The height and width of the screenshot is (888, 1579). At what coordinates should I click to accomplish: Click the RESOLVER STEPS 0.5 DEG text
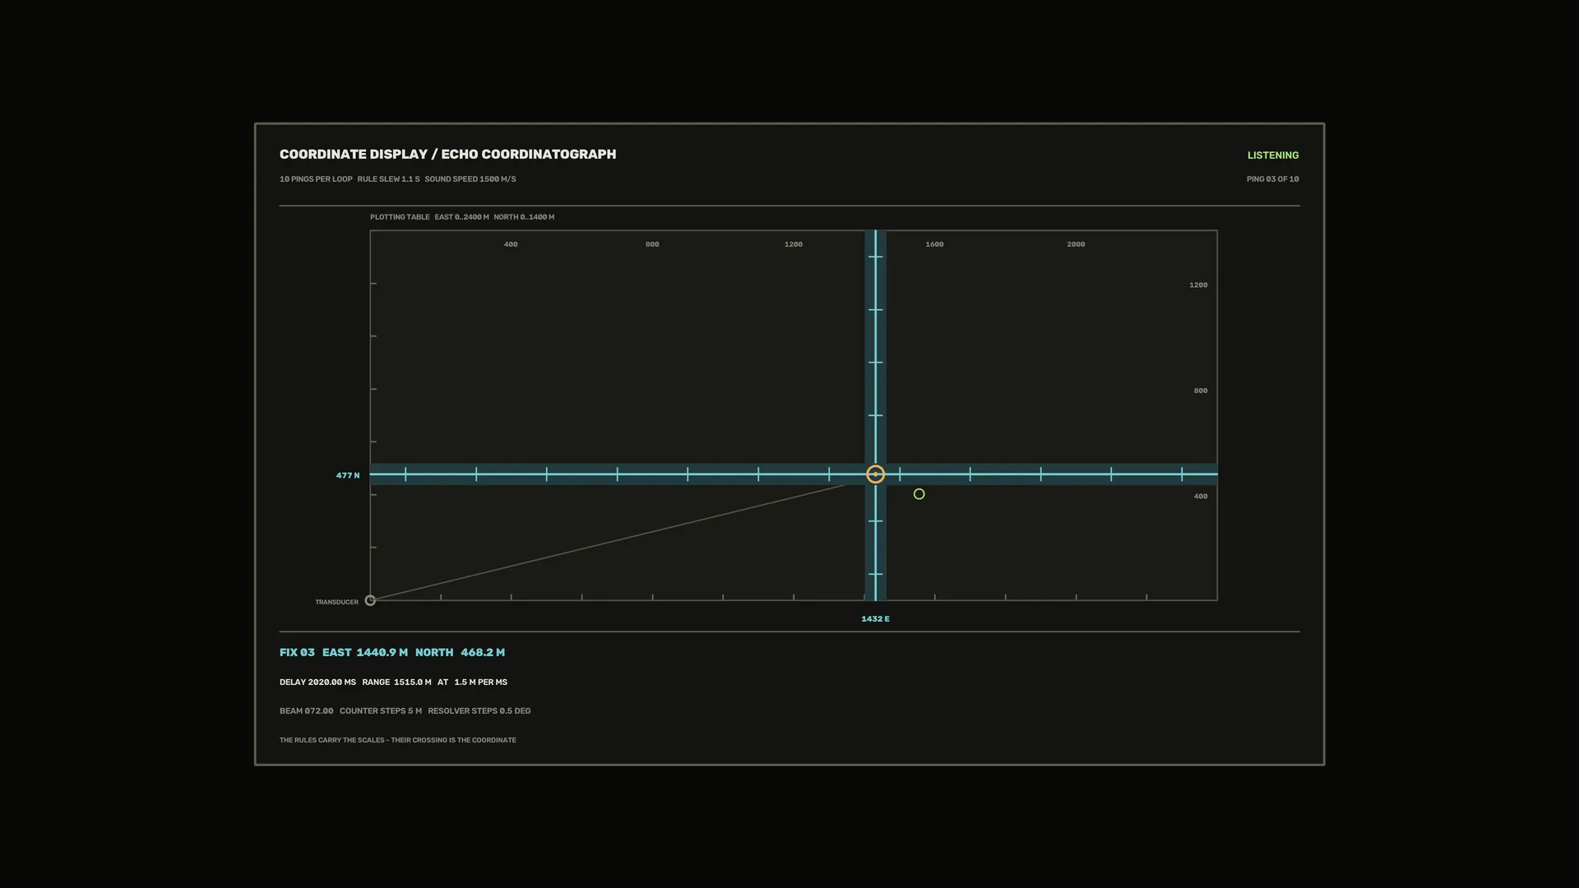coord(479,711)
